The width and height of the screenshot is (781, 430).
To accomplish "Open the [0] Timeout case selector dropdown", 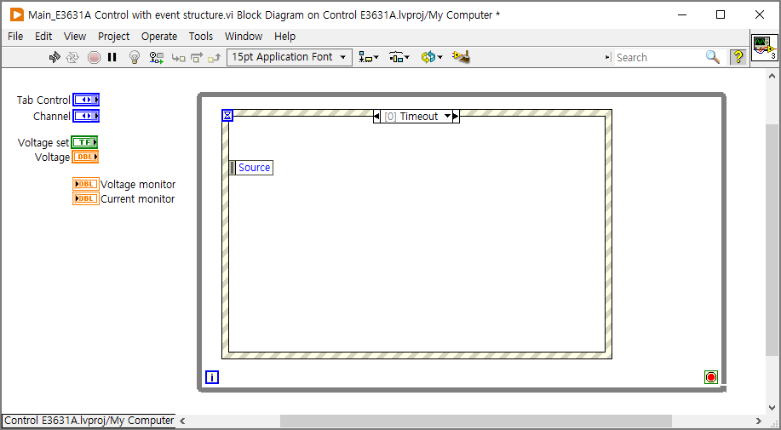I will (447, 116).
